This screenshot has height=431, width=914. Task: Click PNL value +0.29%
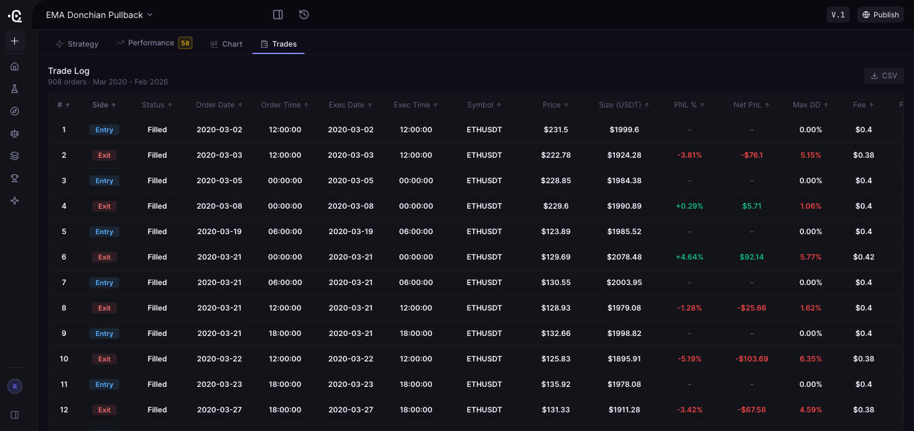pyautogui.click(x=690, y=206)
